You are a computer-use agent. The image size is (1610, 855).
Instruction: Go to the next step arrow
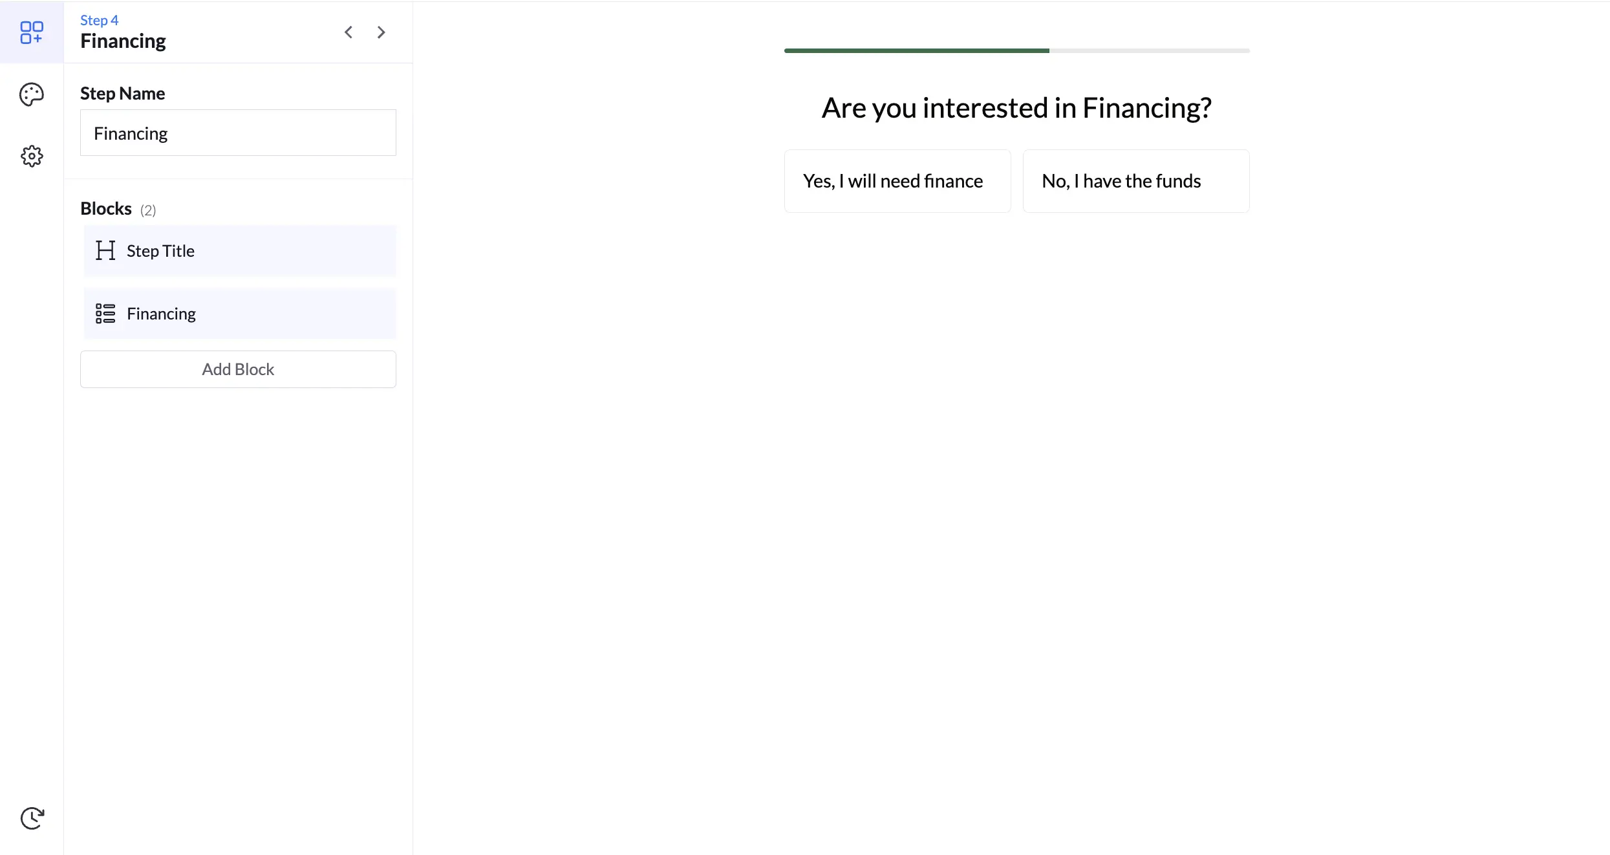(x=381, y=32)
